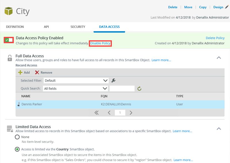Click the Full Data Access heading
Viewport: 230px width, 163px height.
[30, 56]
